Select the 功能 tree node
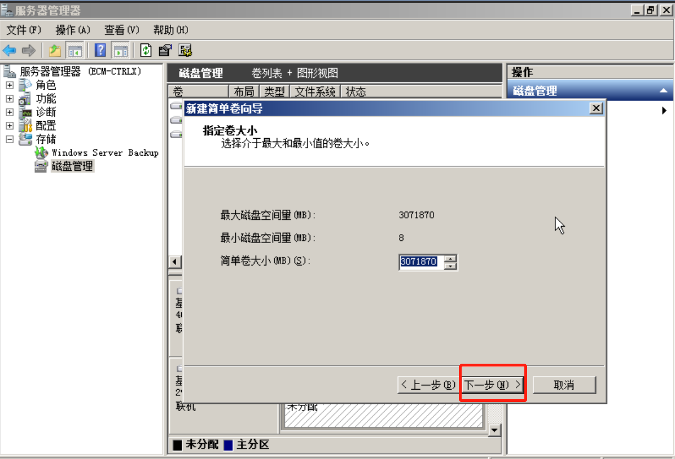 click(46, 99)
